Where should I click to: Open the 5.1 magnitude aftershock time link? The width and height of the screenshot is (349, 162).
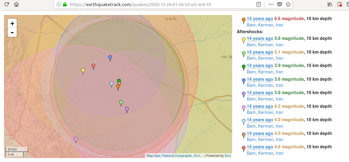point(260,52)
